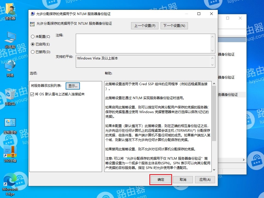The image size is (264, 198).
Task: Select the 务器身份验证 row in background window
Action: point(232,95)
